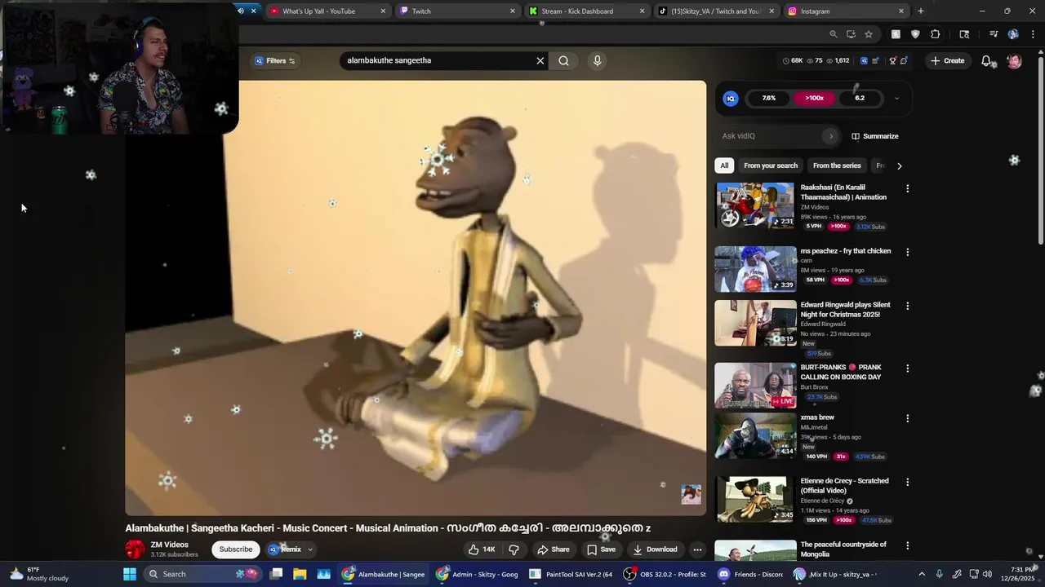
Task: Click the shield extension icon in Chrome toolbar
Action: point(915,34)
